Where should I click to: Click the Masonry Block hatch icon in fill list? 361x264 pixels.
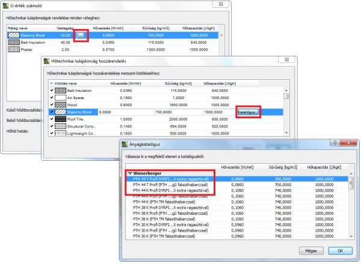point(61,112)
